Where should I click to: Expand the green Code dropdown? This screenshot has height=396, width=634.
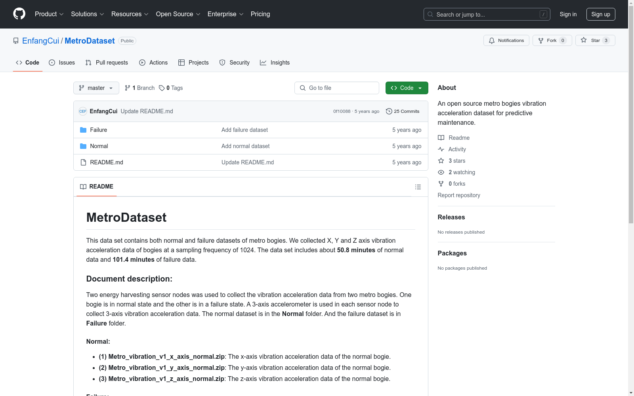click(407, 88)
